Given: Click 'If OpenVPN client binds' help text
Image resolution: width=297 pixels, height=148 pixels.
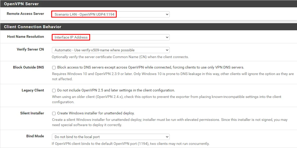Looking at the screenshot, I should click(x=131, y=144).
